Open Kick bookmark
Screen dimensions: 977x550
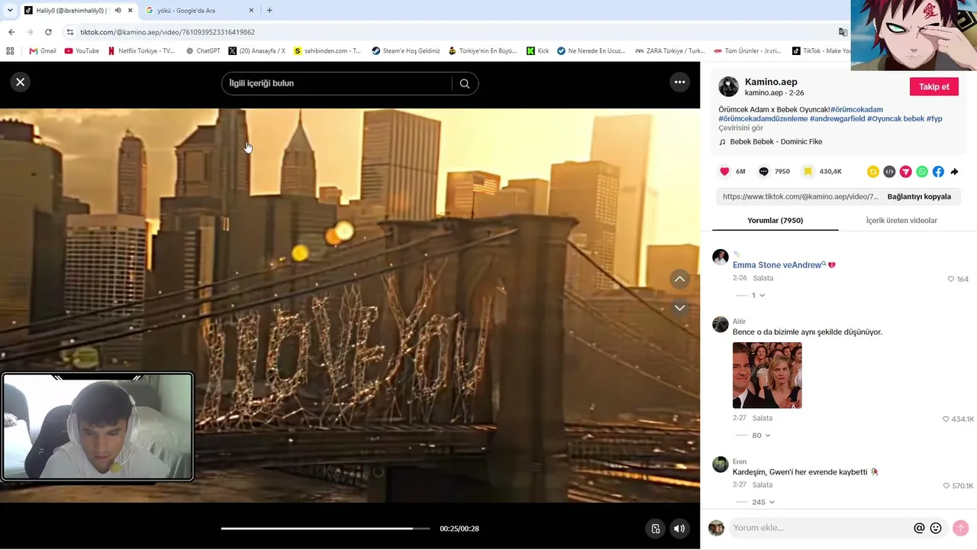click(538, 51)
